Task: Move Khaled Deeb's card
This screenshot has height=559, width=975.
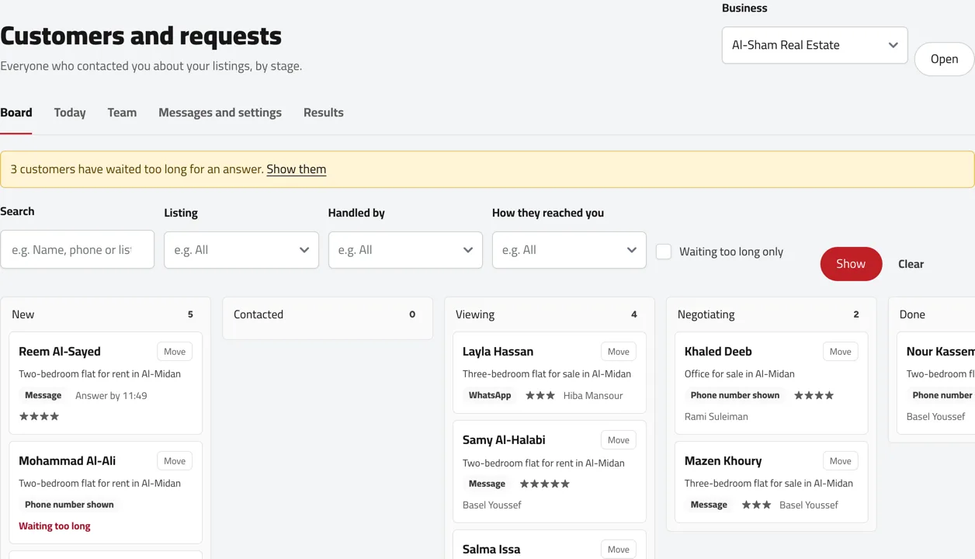Action: click(x=841, y=352)
